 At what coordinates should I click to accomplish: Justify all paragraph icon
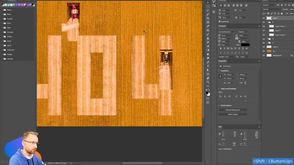click(246, 5)
